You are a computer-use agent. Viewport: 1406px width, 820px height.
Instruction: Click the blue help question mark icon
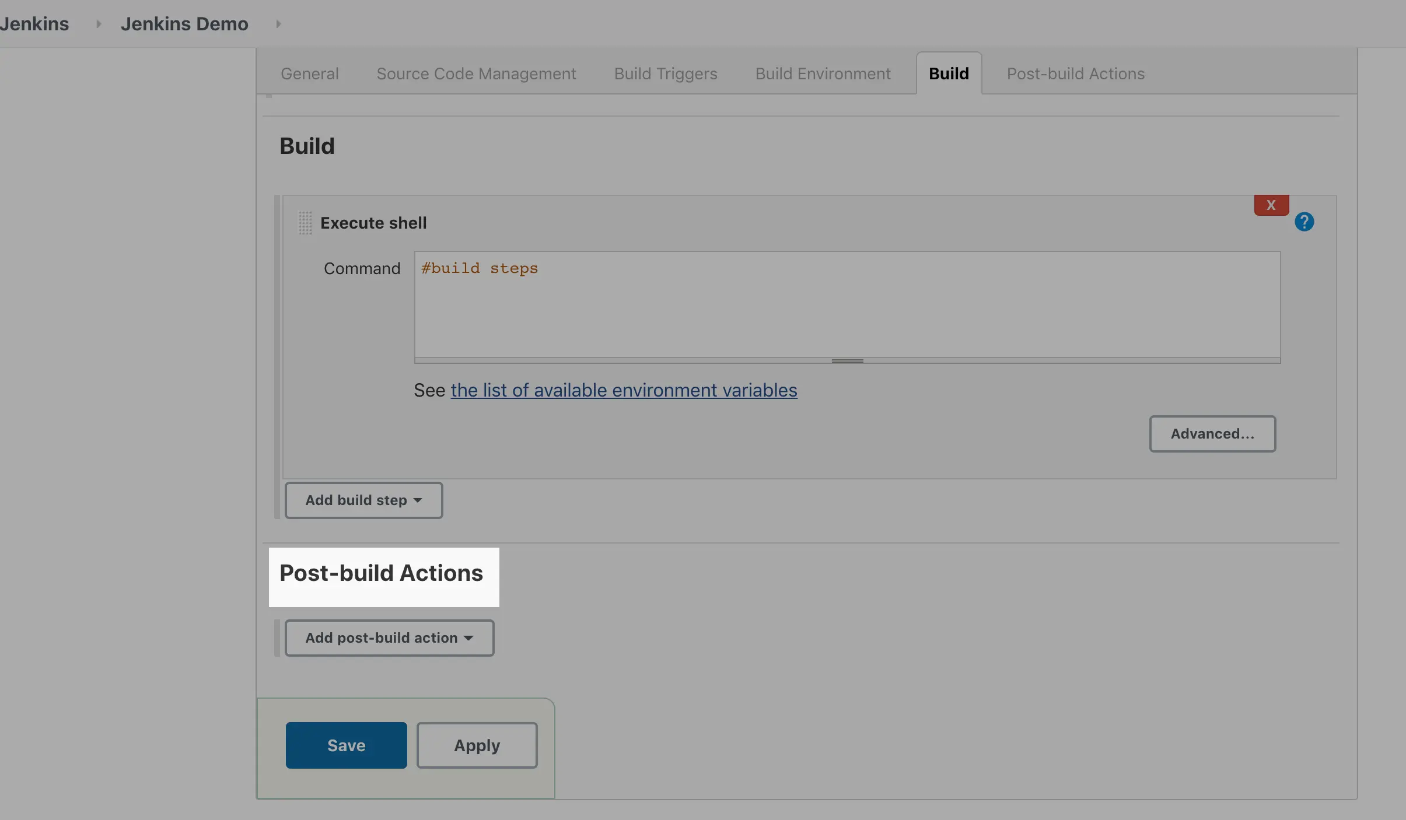1304,222
